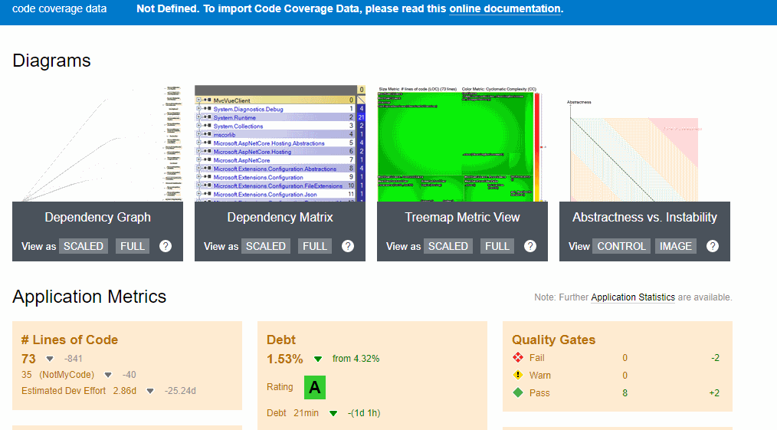Expand trend arrow next to Estimated Dev Effort
The image size is (777, 430).
coord(150,391)
